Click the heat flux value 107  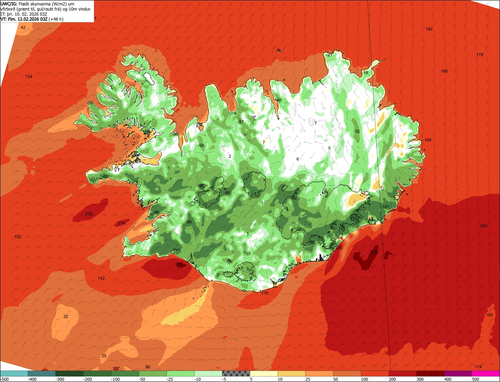click(116, 368)
